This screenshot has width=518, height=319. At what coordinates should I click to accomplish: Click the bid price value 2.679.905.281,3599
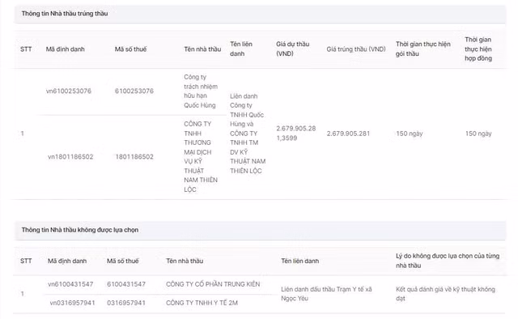pyautogui.click(x=296, y=134)
